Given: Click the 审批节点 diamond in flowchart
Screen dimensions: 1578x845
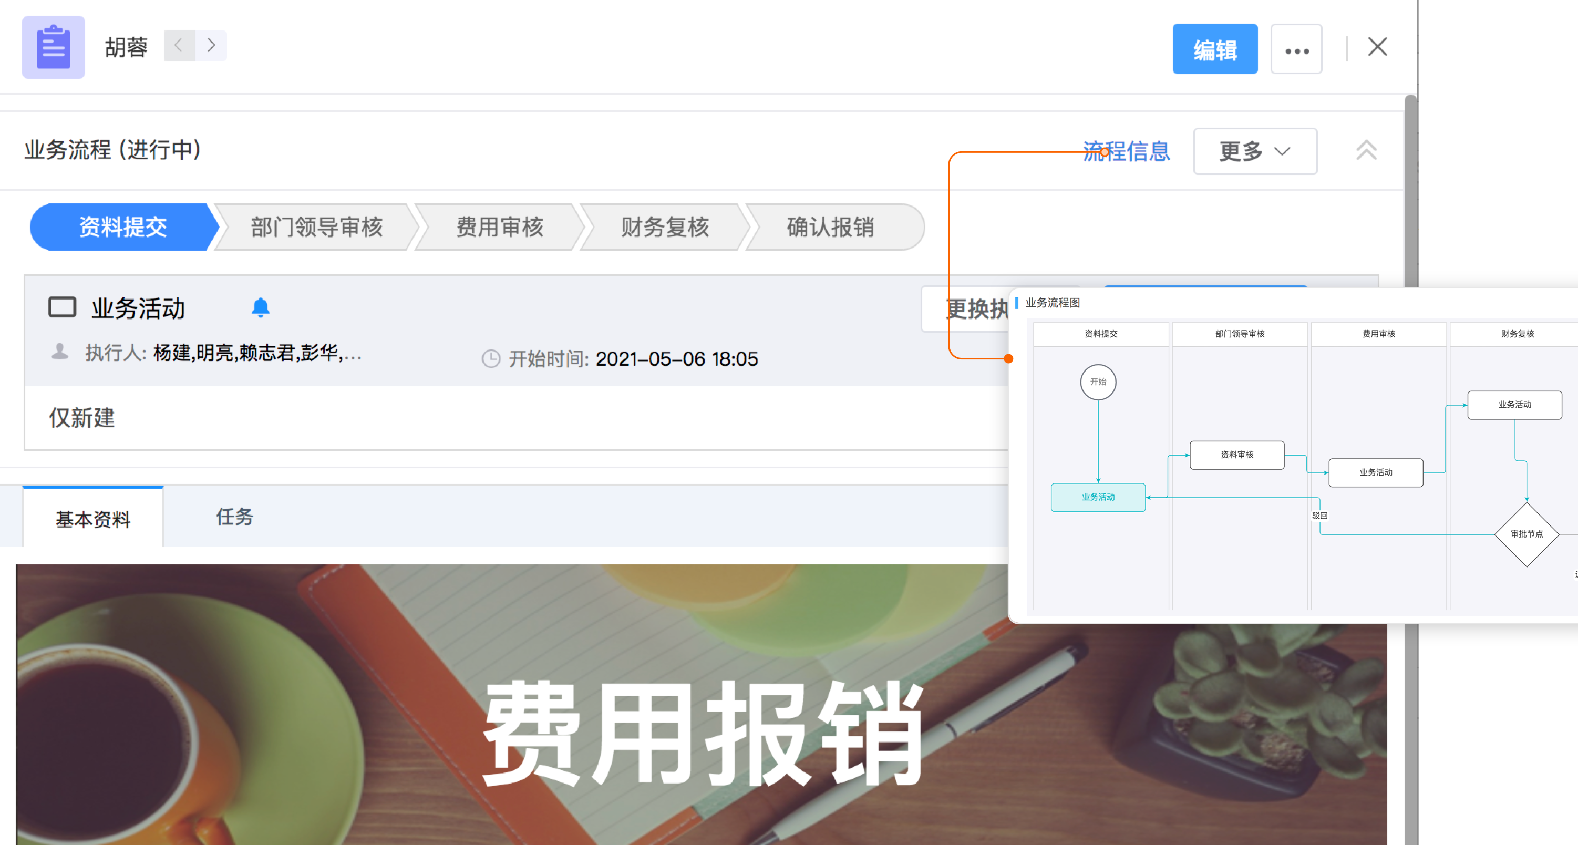Looking at the screenshot, I should pos(1526,534).
